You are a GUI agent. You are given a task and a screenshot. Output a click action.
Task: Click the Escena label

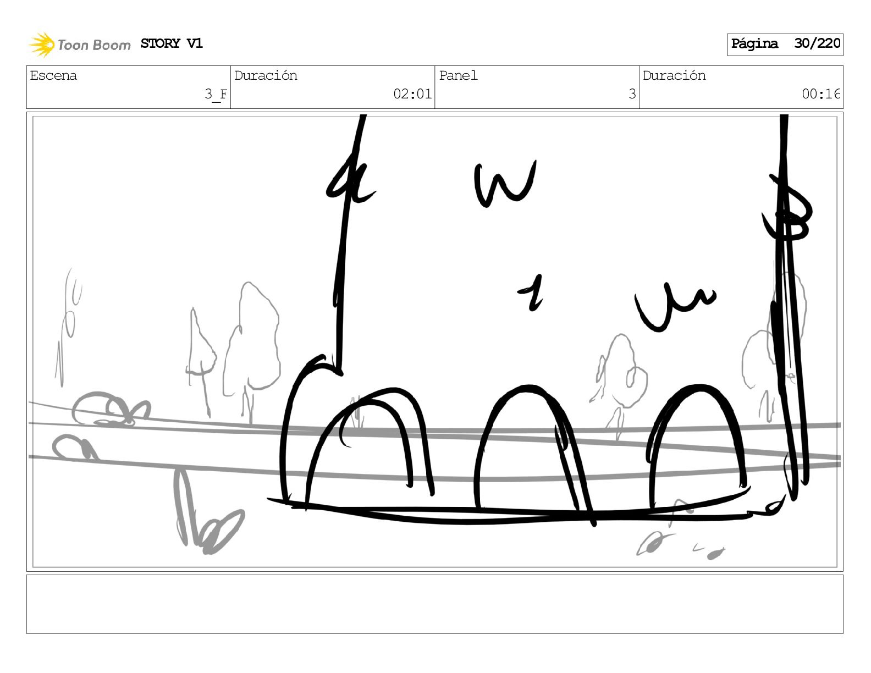click(53, 75)
